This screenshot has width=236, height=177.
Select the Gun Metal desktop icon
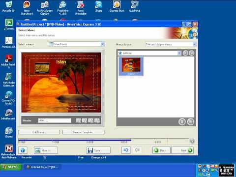point(135,6)
